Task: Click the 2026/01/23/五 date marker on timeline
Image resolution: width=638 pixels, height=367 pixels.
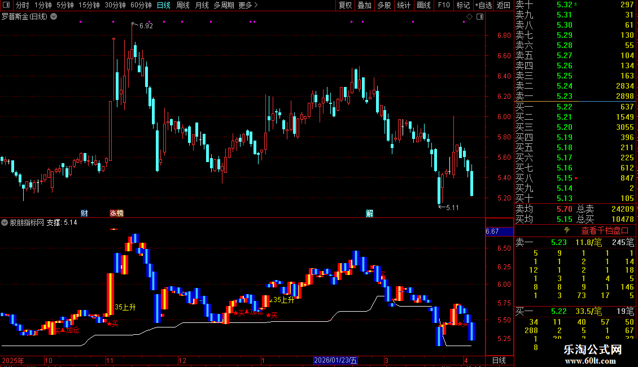Action: [x=335, y=360]
